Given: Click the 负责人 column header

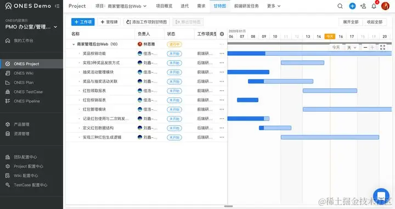Looking at the screenshot, I should click(x=144, y=34).
